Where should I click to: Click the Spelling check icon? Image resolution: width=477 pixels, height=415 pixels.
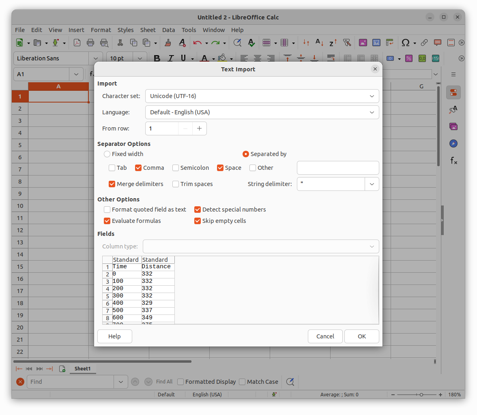coord(251,43)
